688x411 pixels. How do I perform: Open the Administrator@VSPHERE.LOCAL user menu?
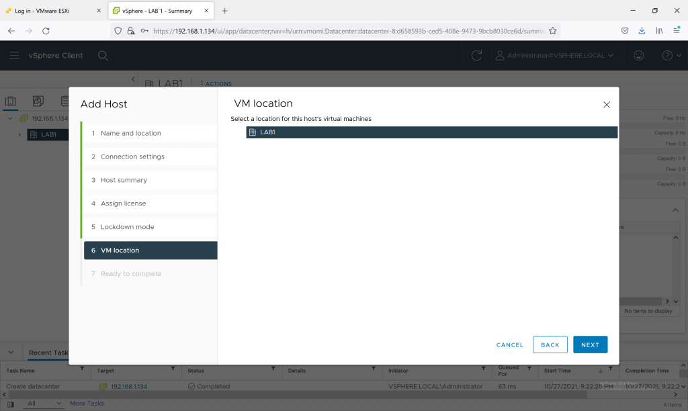pyautogui.click(x=554, y=56)
